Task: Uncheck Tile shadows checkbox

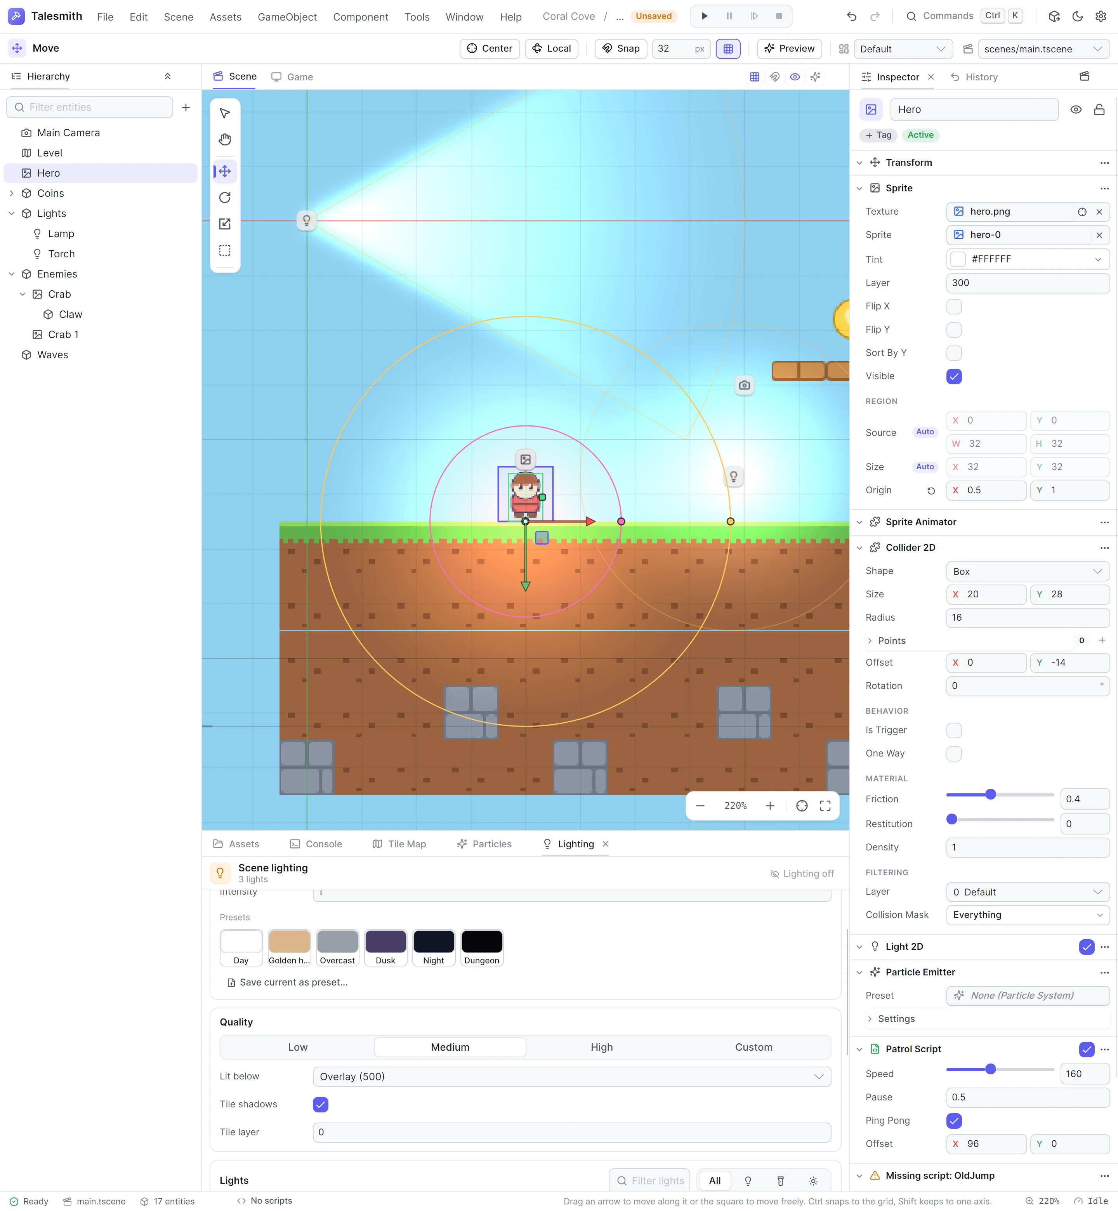Action: [x=321, y=1105]
